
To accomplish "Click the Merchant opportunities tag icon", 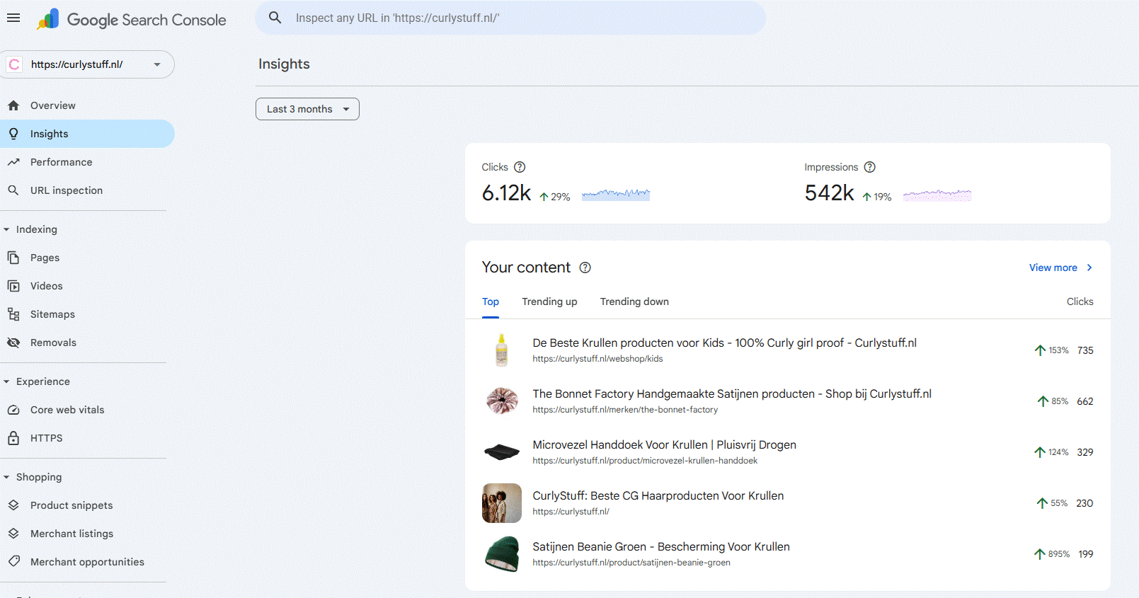I will coord(13,562).
